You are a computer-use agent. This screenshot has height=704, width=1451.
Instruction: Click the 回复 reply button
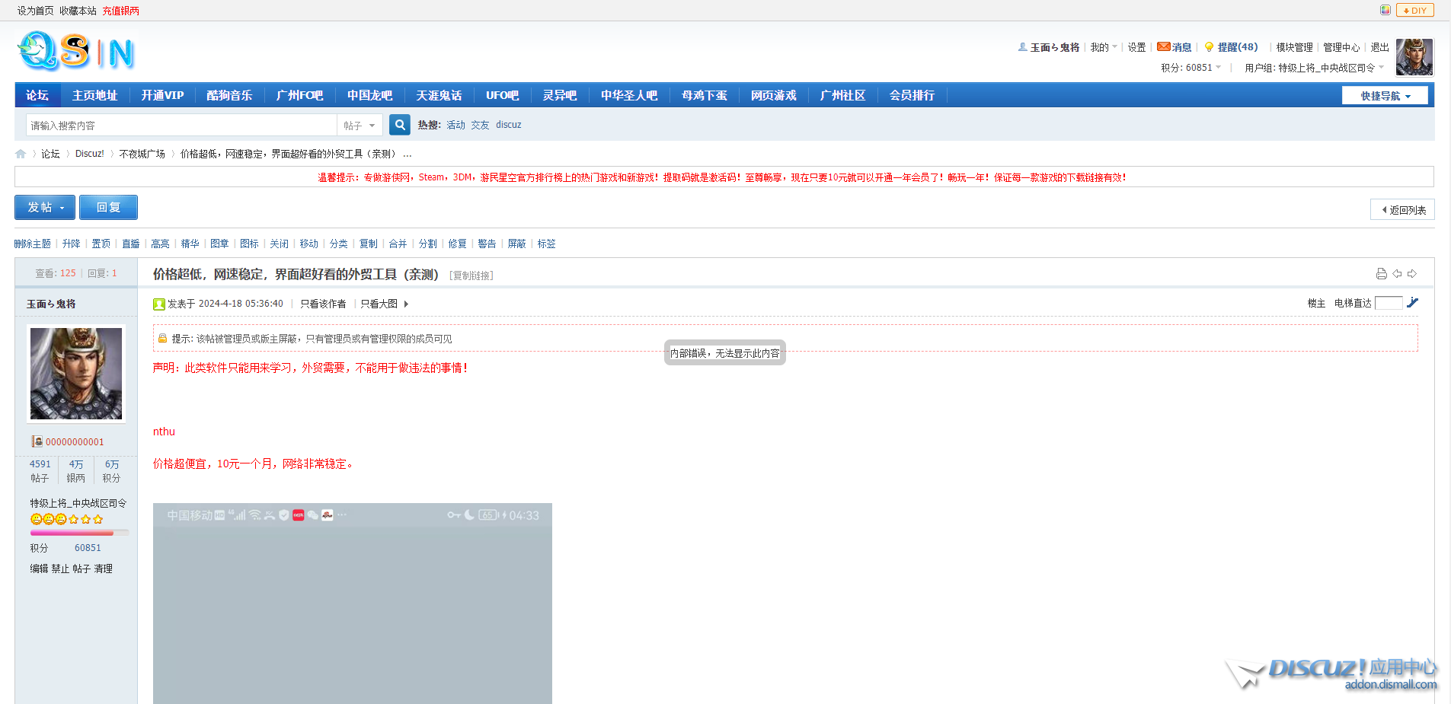pos(108,208)
